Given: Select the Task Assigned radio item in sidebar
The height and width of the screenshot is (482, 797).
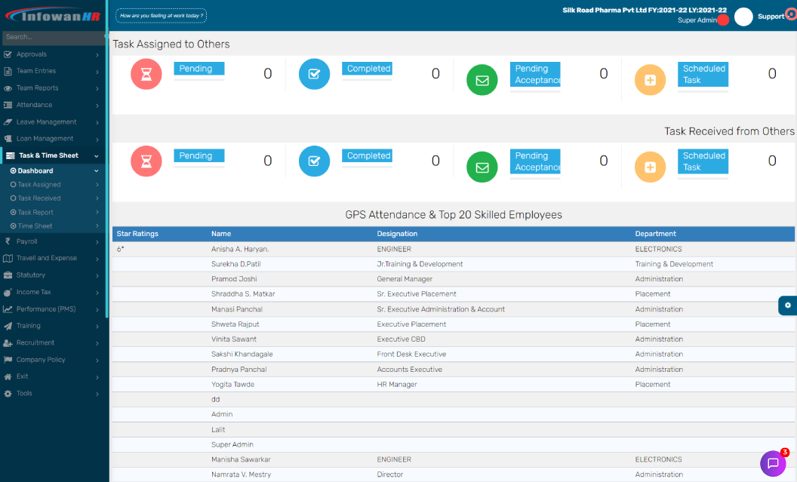Looking at the screenshot, I should coord(39,185).
